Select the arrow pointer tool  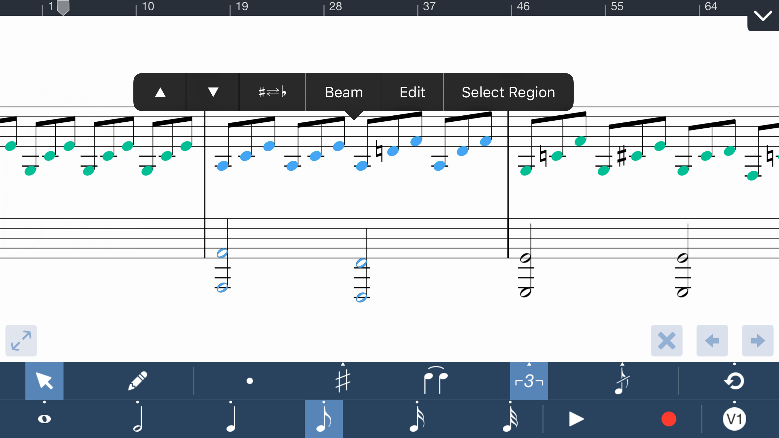click(44, 381)
